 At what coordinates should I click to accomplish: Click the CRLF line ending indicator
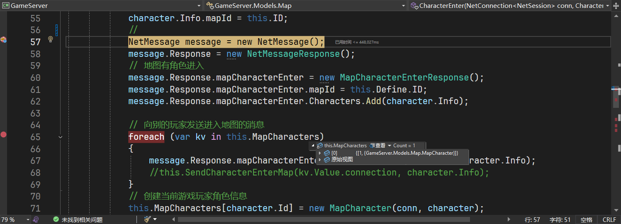click(609, 219)
